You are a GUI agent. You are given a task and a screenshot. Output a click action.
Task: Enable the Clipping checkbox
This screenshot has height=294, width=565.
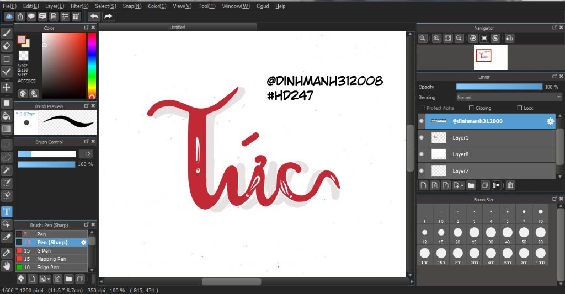471,108
